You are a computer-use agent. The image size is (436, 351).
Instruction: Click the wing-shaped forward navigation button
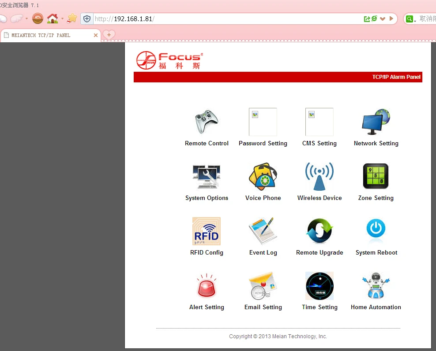pos(17,18)
